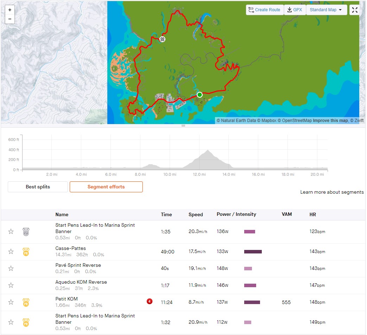Image resolution: width=367 pixels, height=335 pixels.
Task: Open the Casse-Pattes segment name
Action: [70, 248]
